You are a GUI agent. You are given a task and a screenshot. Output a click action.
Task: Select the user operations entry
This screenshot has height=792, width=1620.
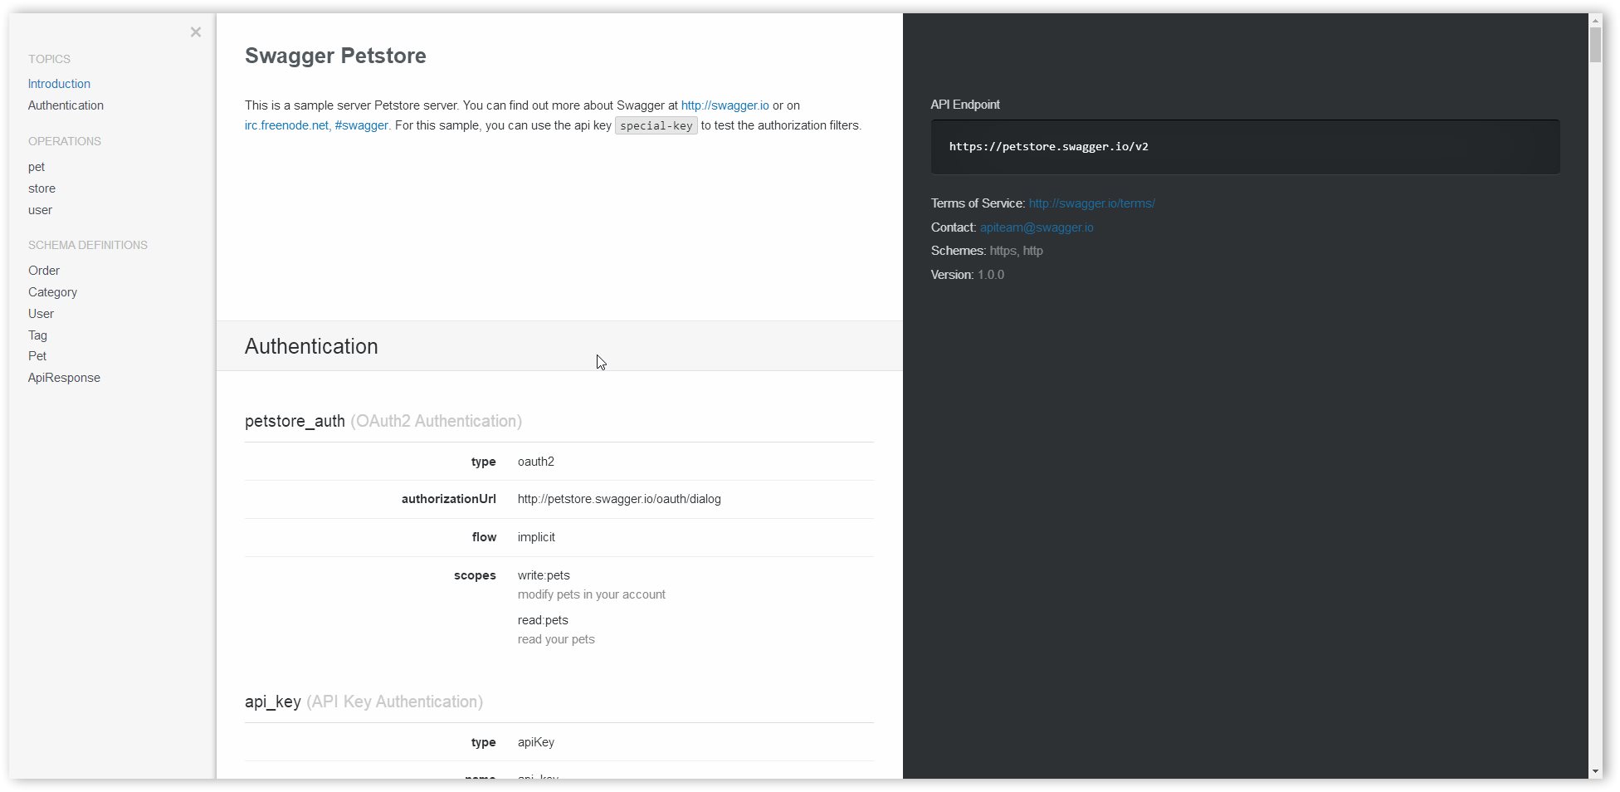point(40,210)
